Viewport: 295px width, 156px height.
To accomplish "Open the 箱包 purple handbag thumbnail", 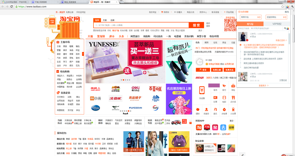I will (179, 141).
